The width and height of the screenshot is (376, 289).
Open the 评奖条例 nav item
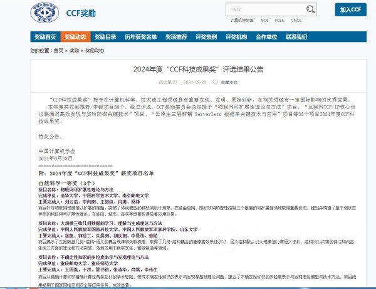click(x=206, y=37)
